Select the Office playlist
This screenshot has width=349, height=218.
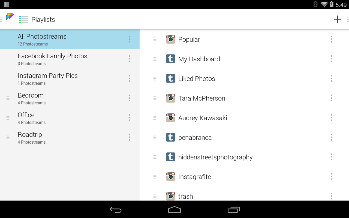(26, 118)
